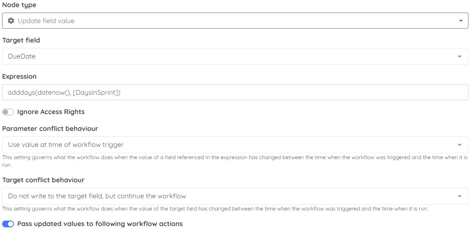Focus the Expression input with adddays formula
Screen dimensions: 471x229
pyautogui.click(x=235, y=92)
